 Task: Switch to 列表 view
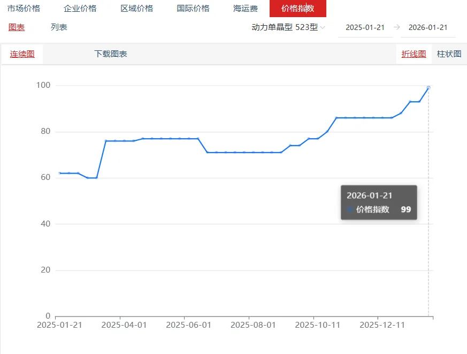point(59,27)
